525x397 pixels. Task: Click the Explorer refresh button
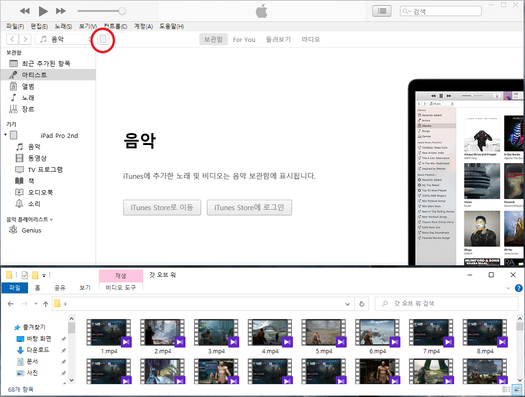click(x=361, y=304)
